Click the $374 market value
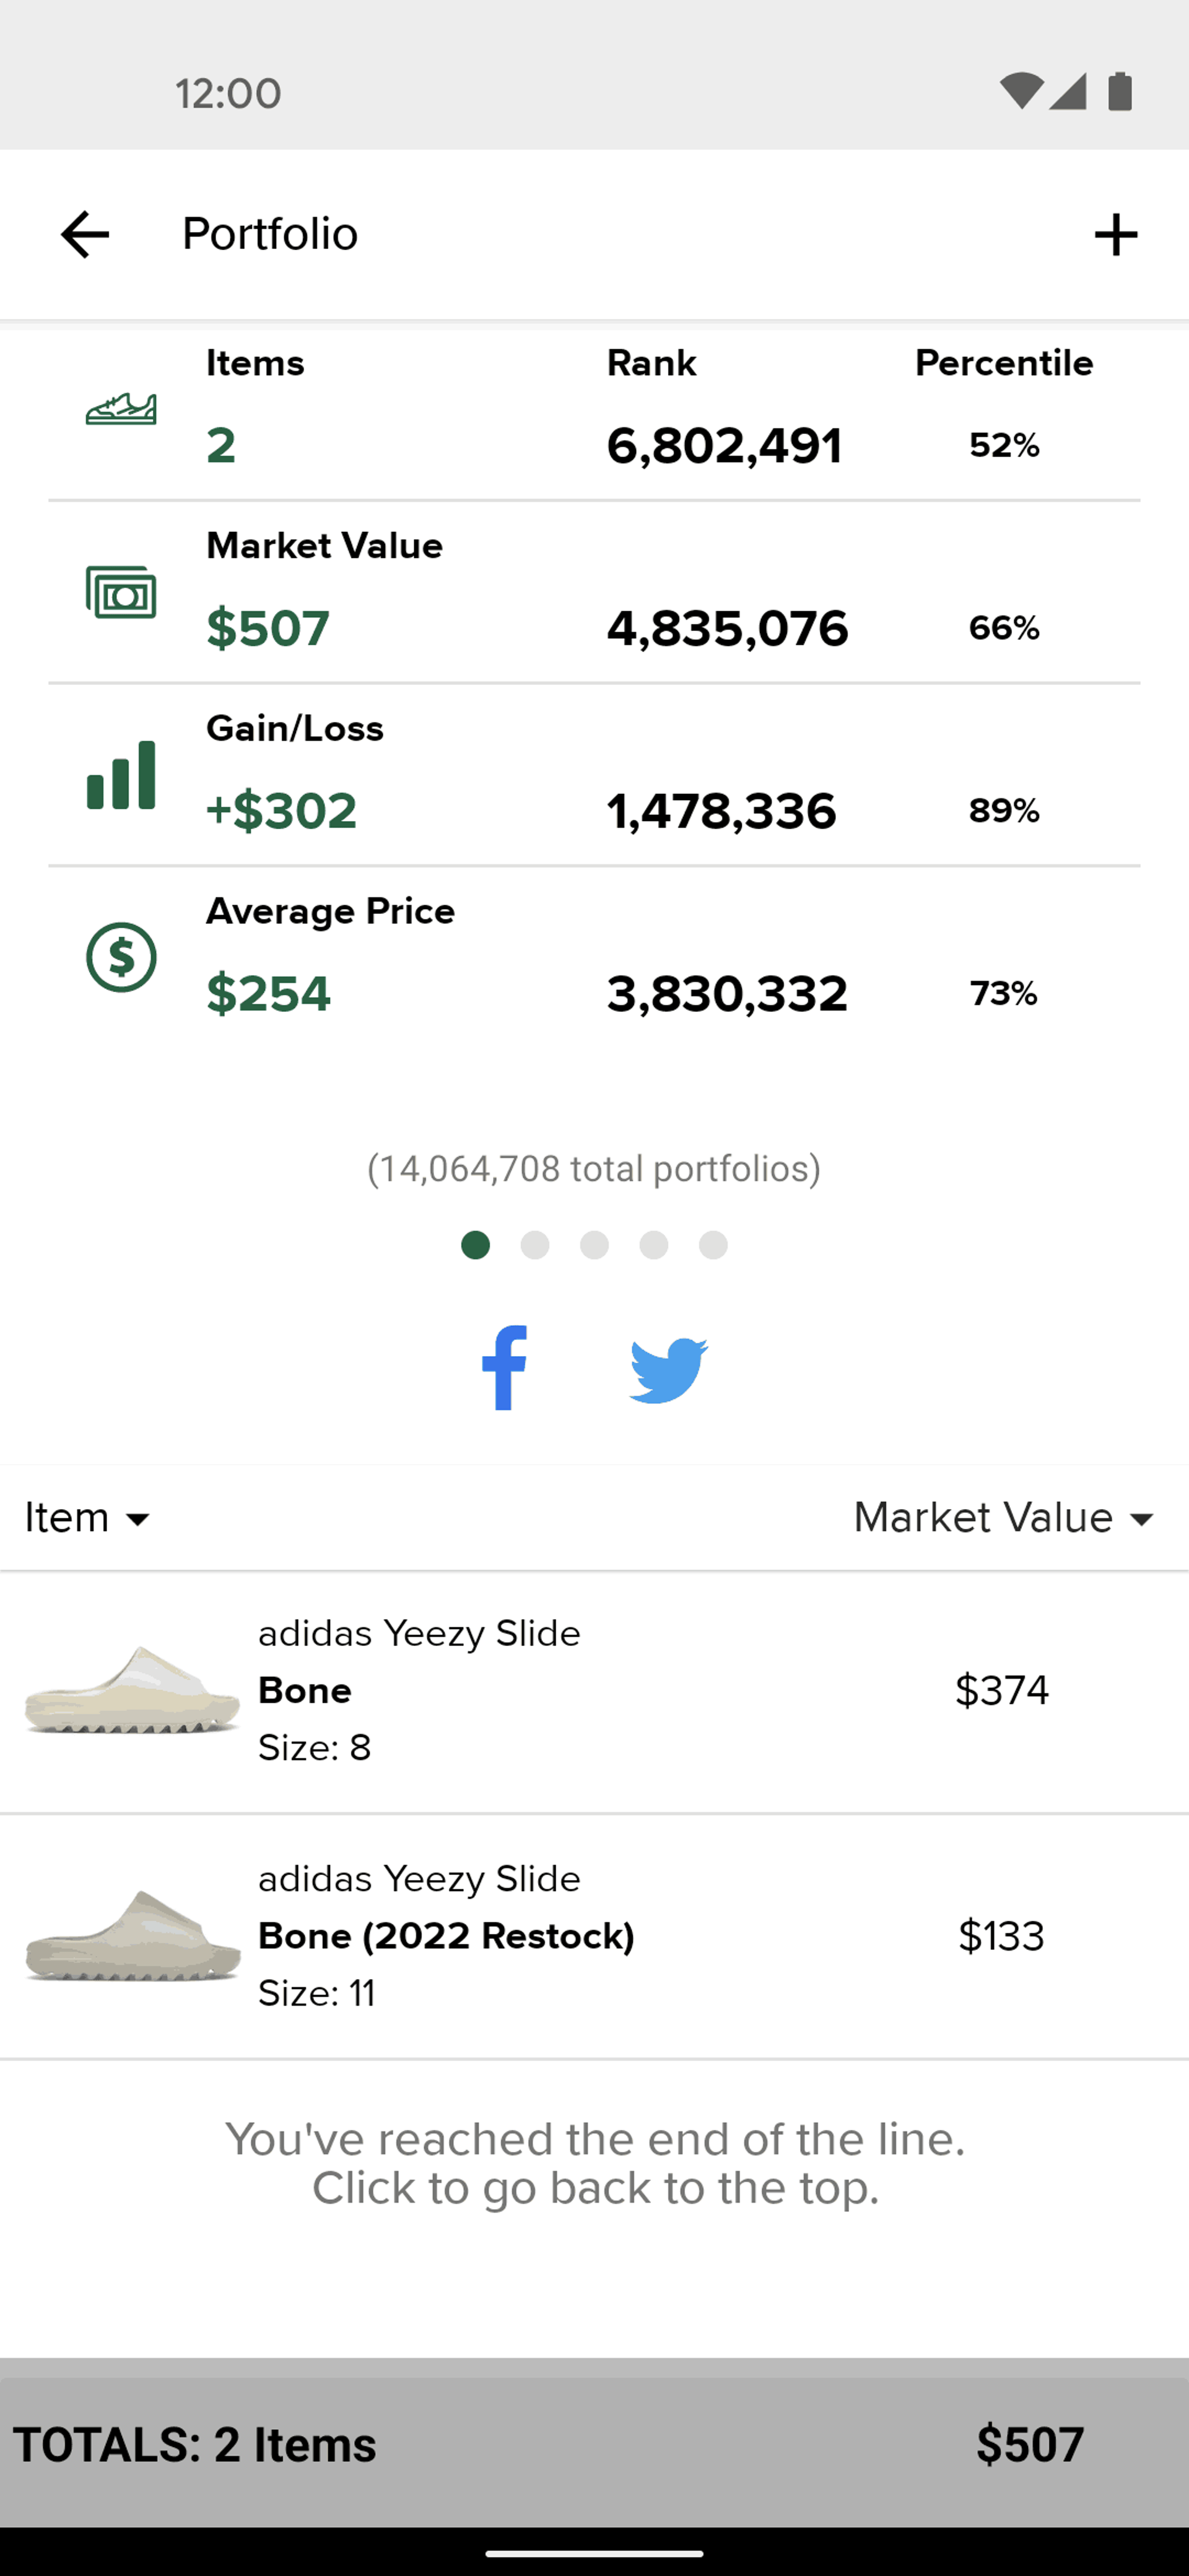Viewport: 1189px width, 2576px height. click(x=1002, y=1691)
